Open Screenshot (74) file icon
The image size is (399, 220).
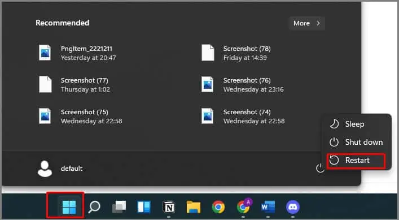207,116
